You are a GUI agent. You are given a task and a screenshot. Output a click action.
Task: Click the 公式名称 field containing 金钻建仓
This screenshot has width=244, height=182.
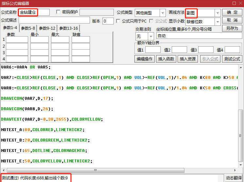pyautogui.click(x=34, y=12)
